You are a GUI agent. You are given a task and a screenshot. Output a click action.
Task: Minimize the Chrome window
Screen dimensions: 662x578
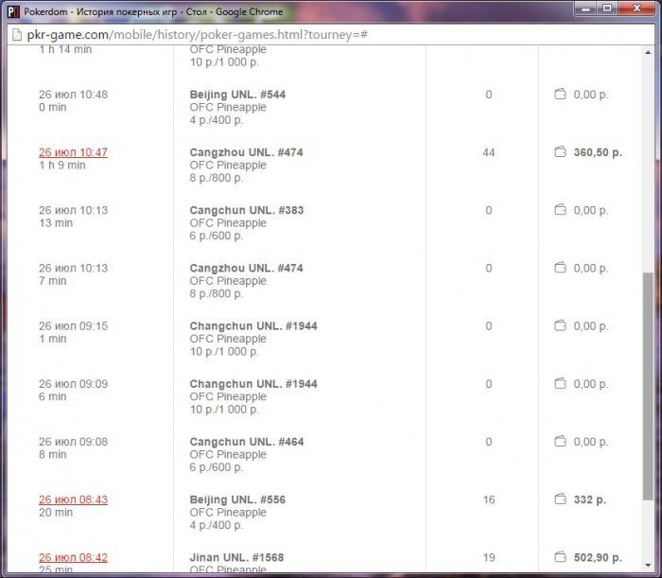tap(585, 9)
